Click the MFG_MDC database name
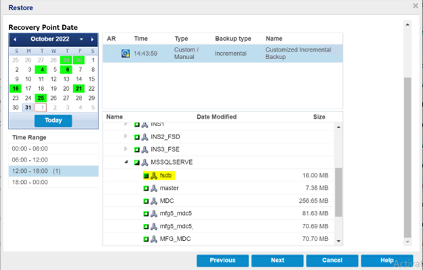Viewport: 423px width, 270px height. [x=176, y=239]
